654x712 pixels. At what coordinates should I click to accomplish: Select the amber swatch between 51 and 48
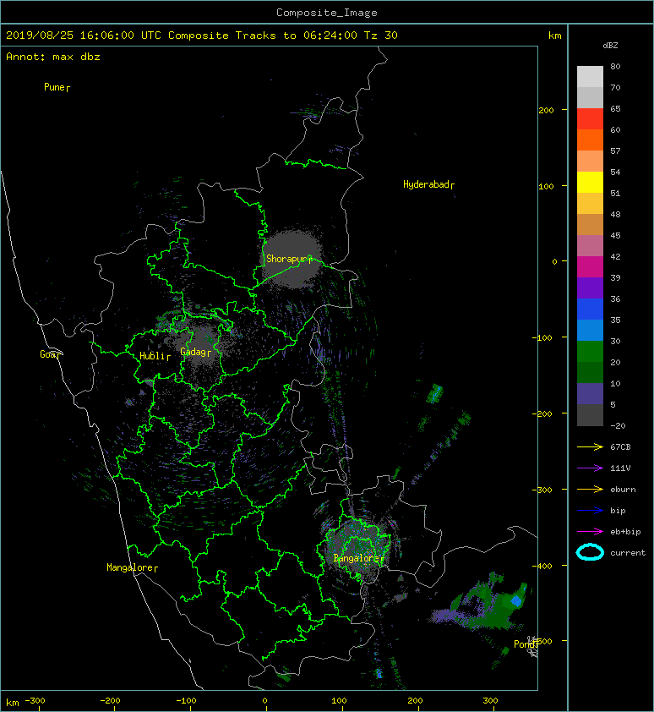coord(590,204)
